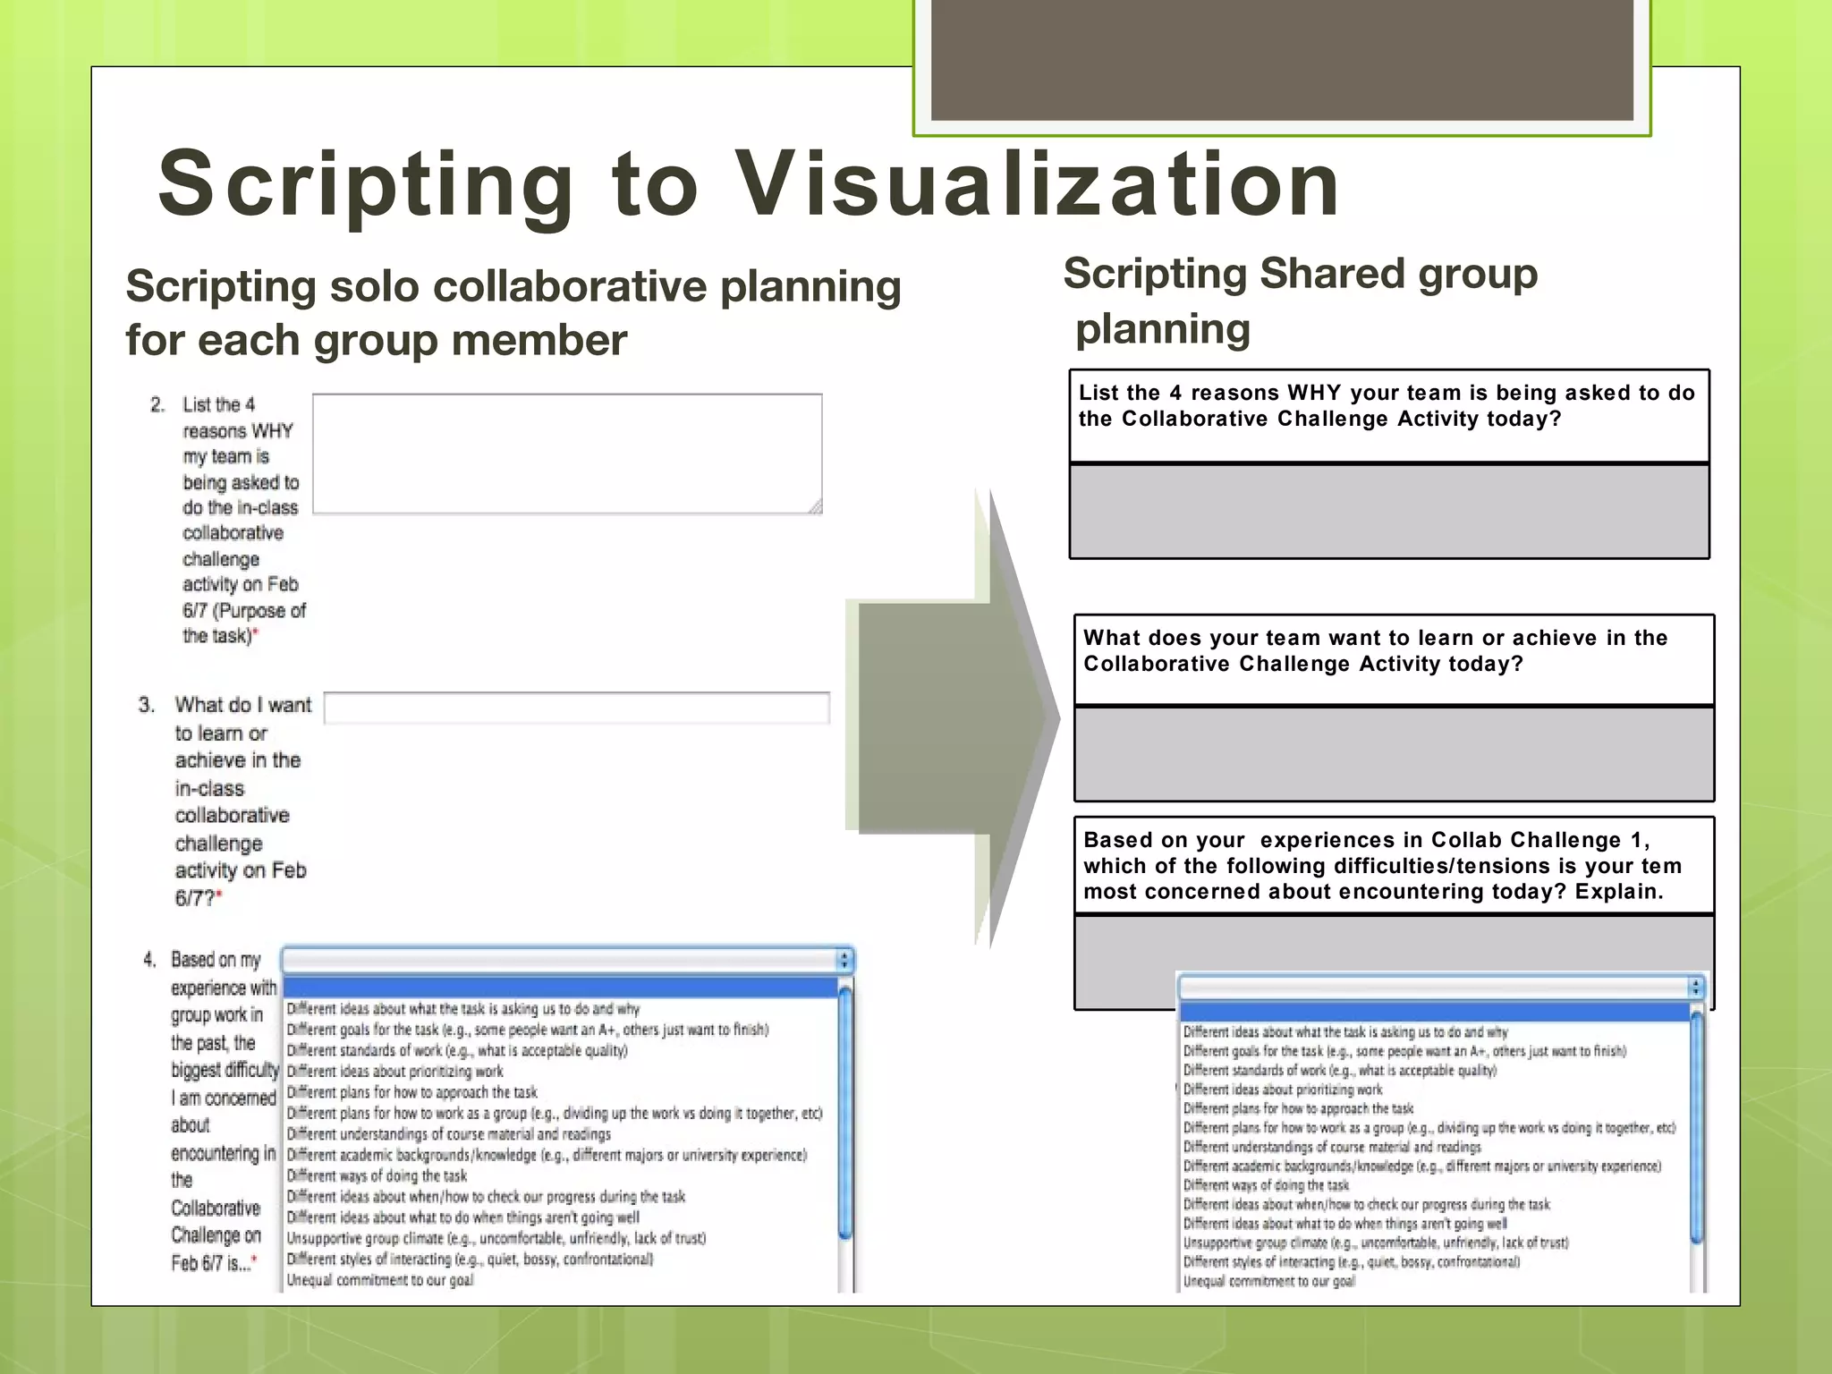This screenshot has width=1832, height=1374.
Task: Click the question 2 label 'List the 4 reasons WHY my team'
Action: coord(242,520)
